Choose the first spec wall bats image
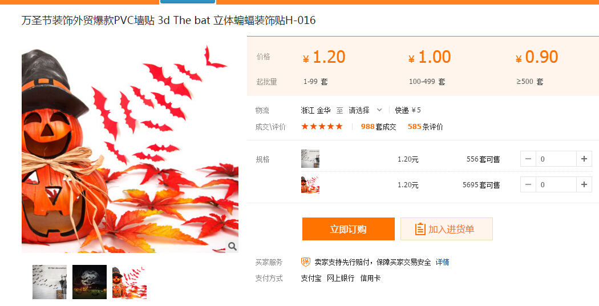The height and width of the screenshot is (306, 599). coord(310,159)
